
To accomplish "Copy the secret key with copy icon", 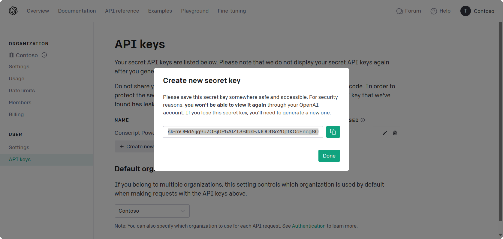I will pyautogui.click(x=333, y=132).
